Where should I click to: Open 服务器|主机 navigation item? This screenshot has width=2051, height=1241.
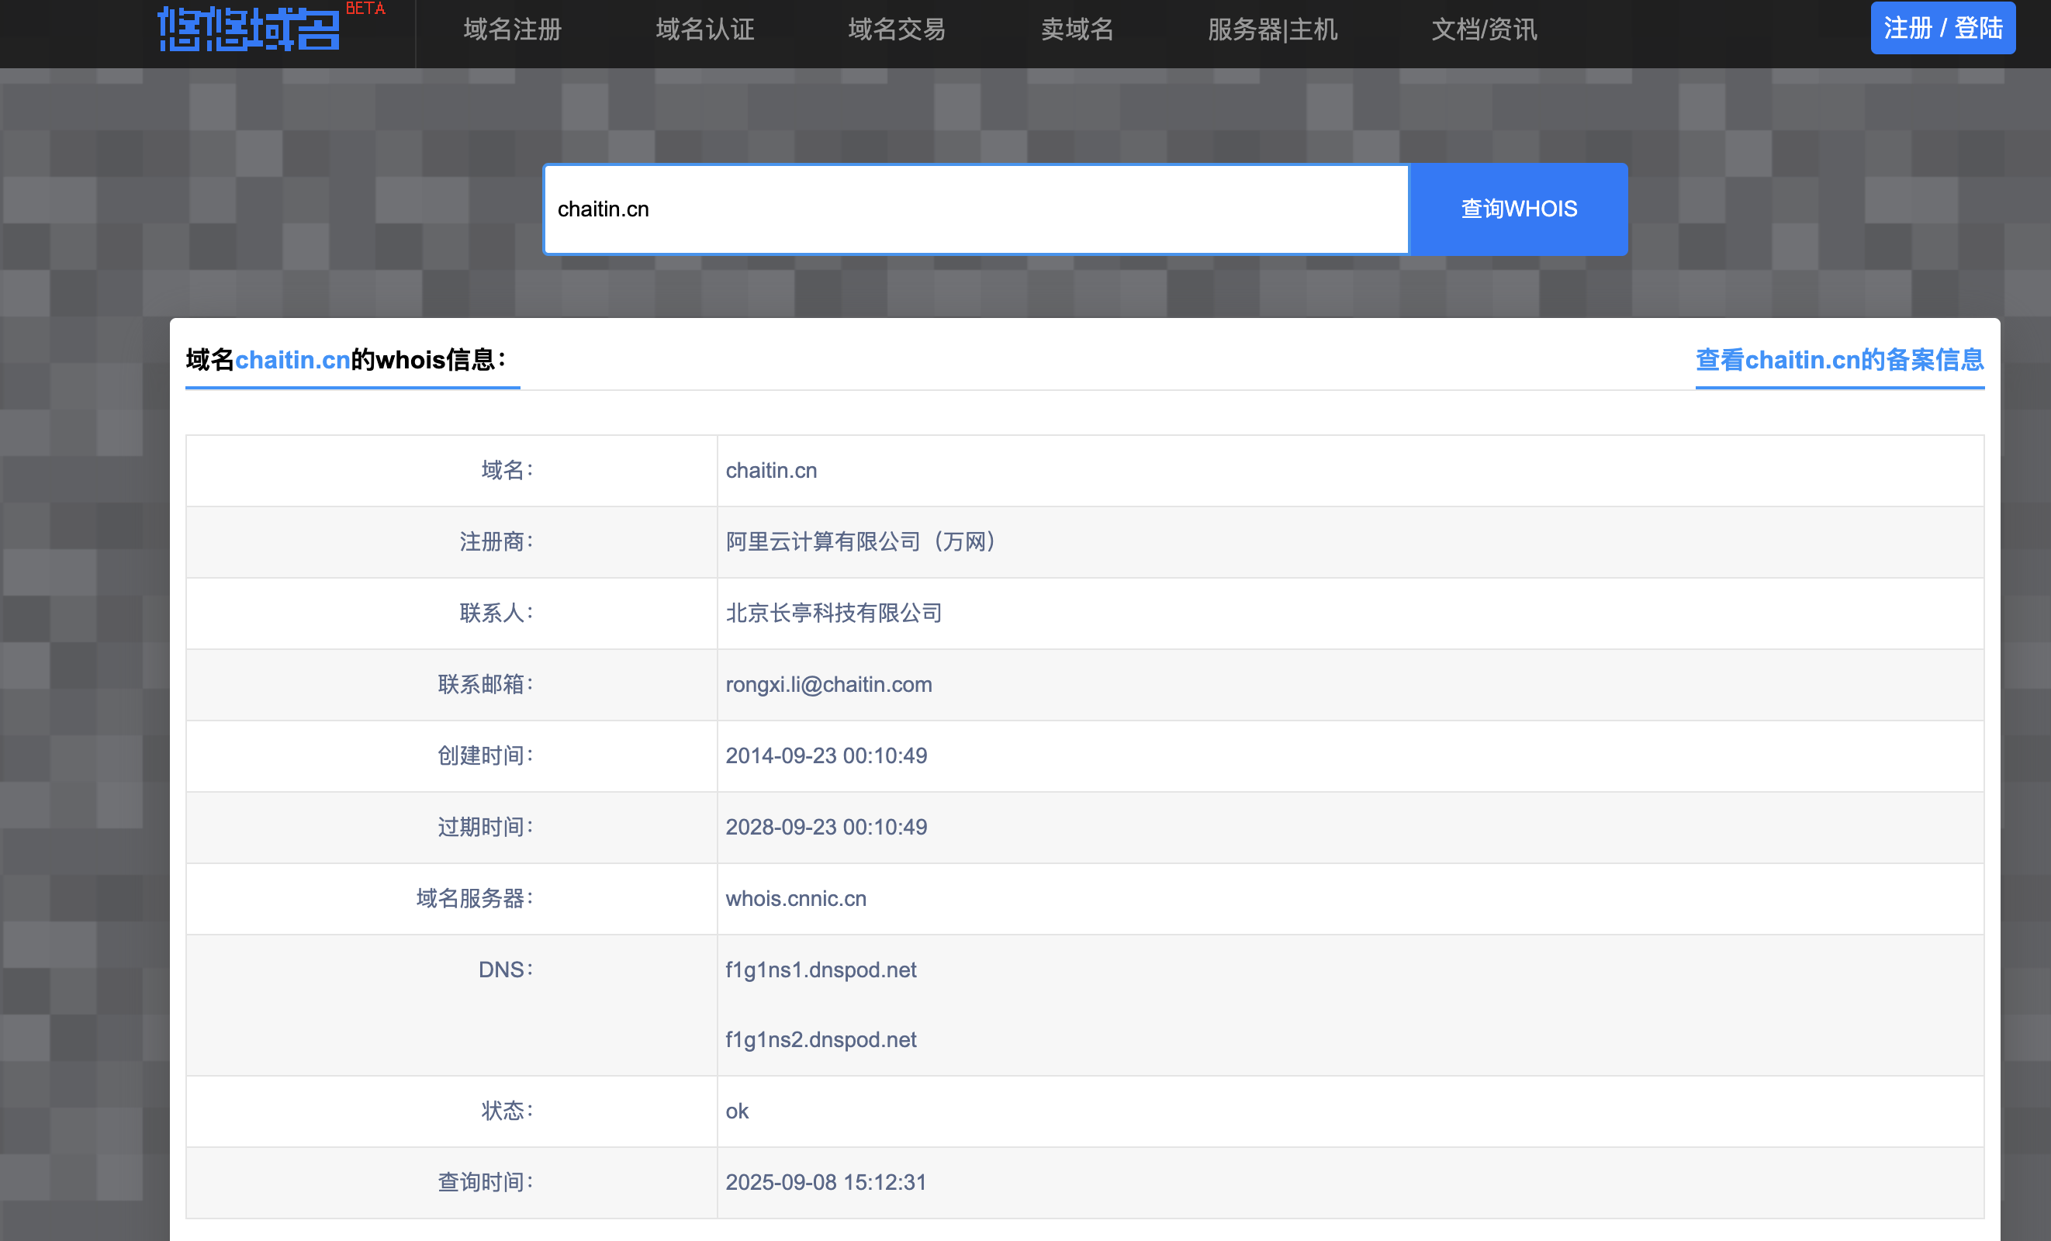(1271, 30)
